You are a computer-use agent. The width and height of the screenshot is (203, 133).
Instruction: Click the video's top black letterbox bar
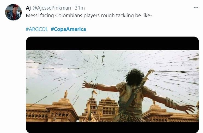pyautogui.click(x=112, y=43)
